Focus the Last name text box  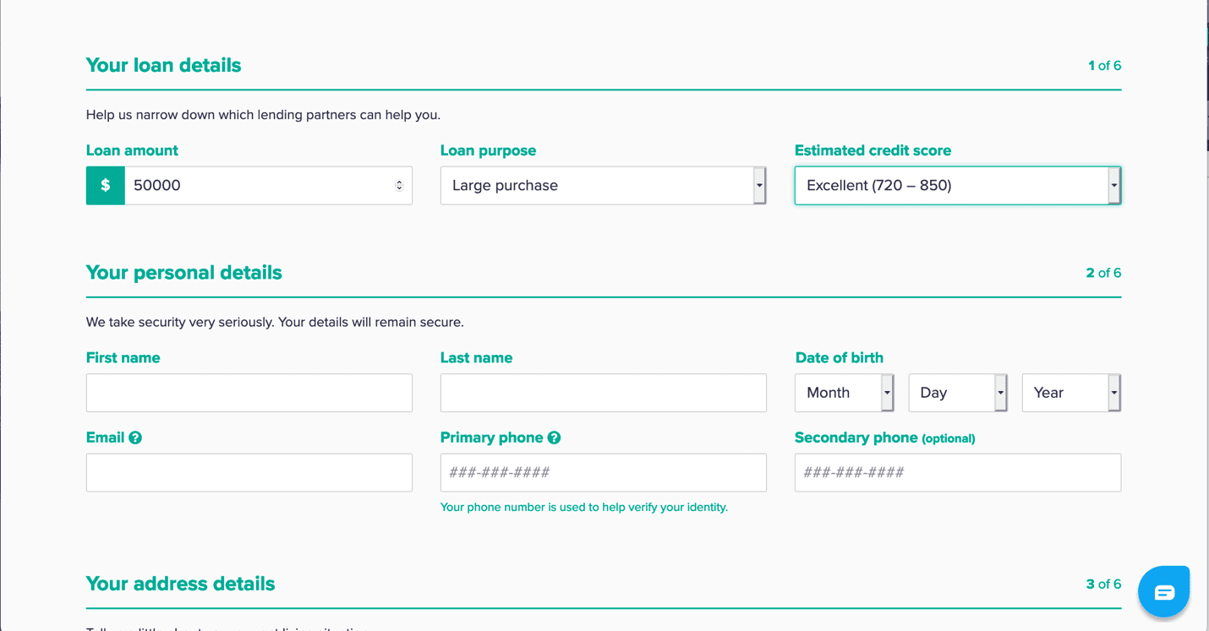603,393
